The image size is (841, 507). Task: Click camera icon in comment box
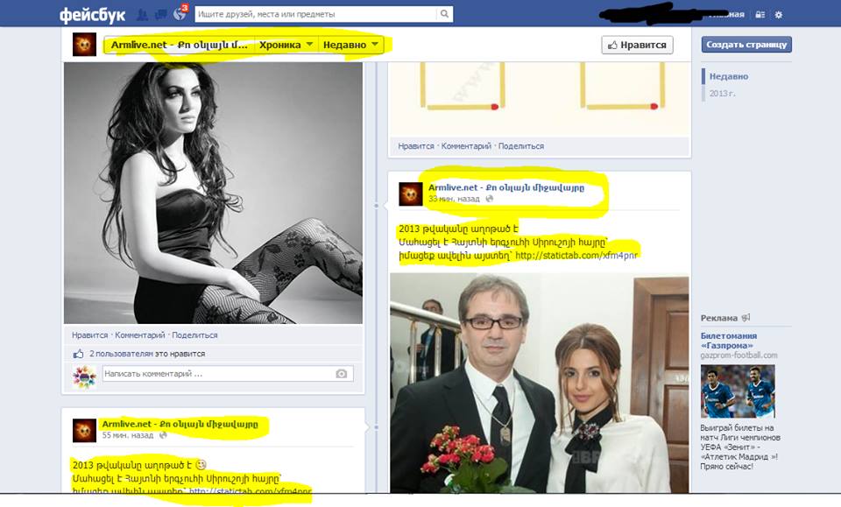click(x=341, y=374)
